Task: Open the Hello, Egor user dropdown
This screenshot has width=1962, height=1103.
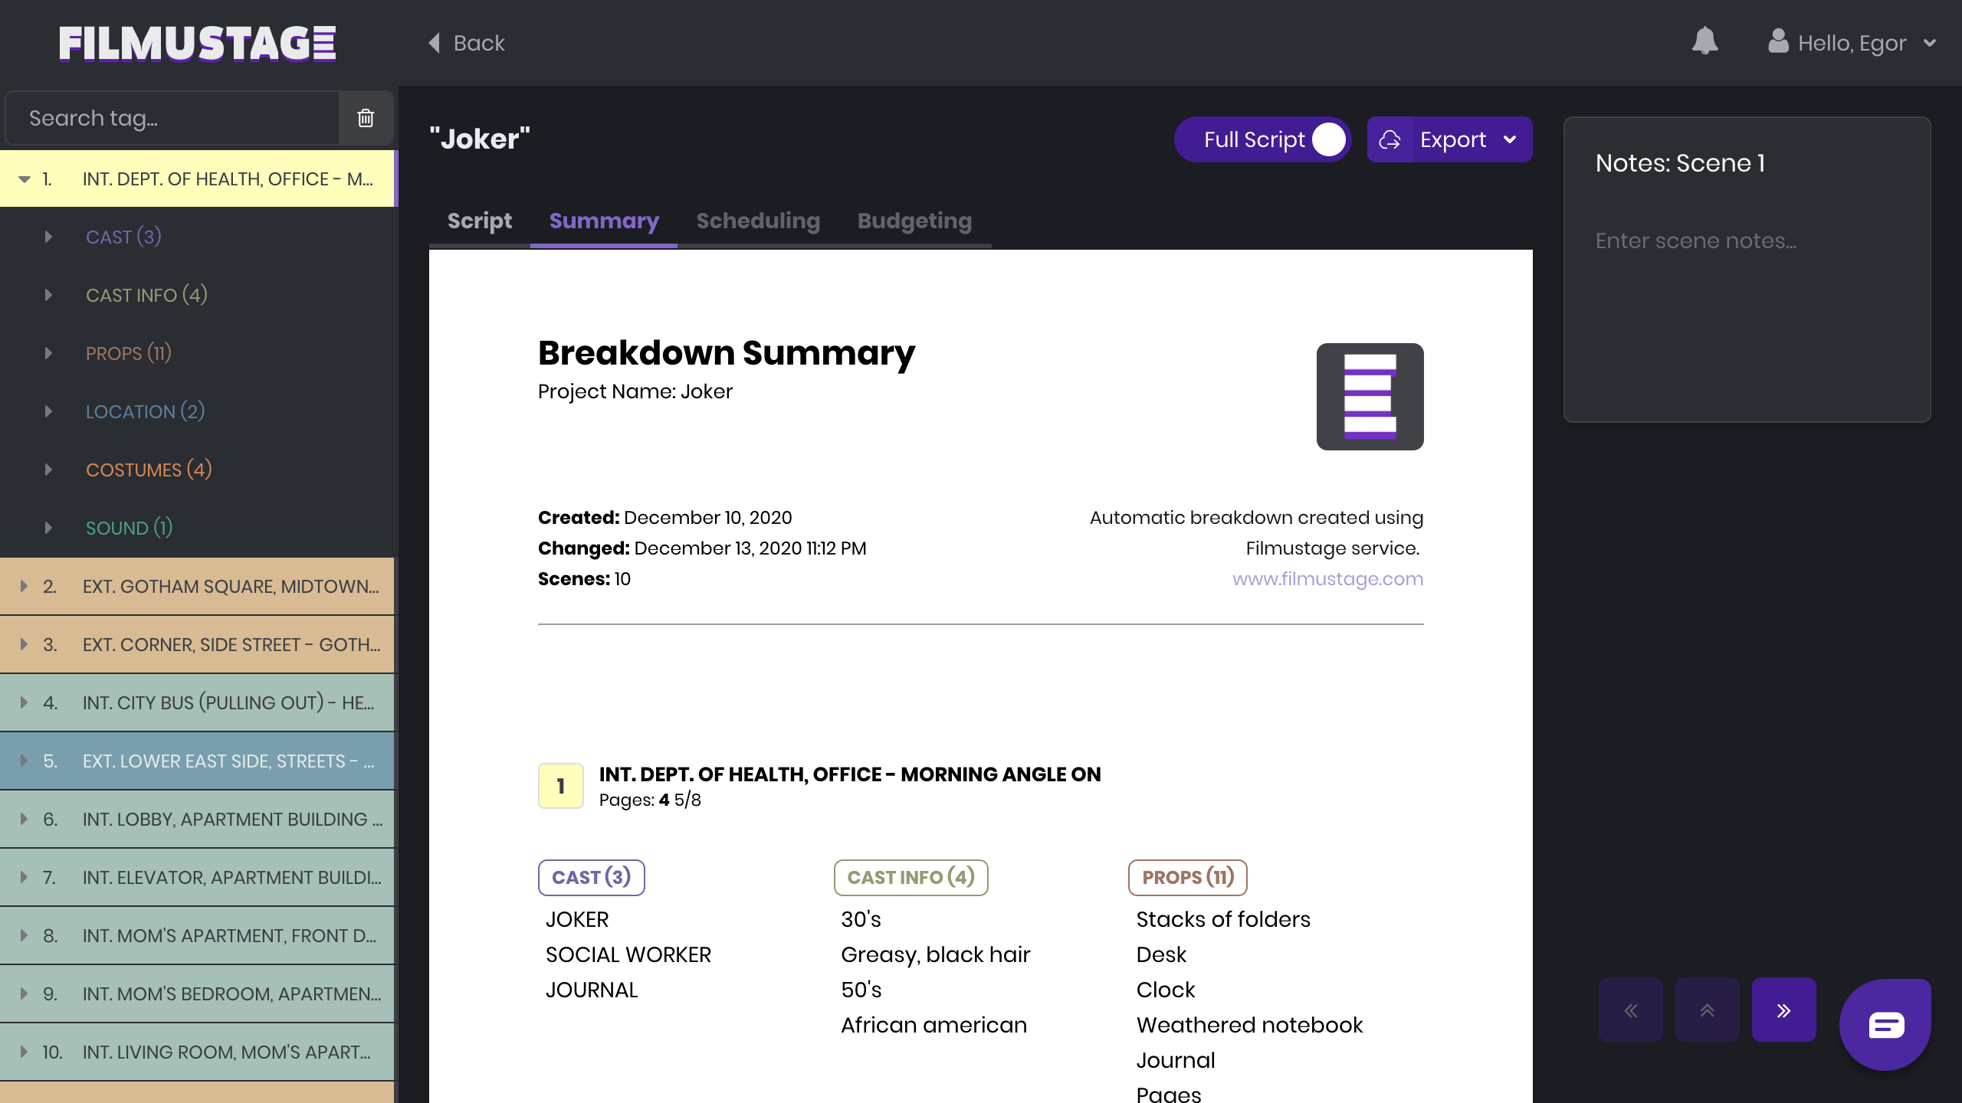Action: pyautogui.click(x=1851, y=43)
